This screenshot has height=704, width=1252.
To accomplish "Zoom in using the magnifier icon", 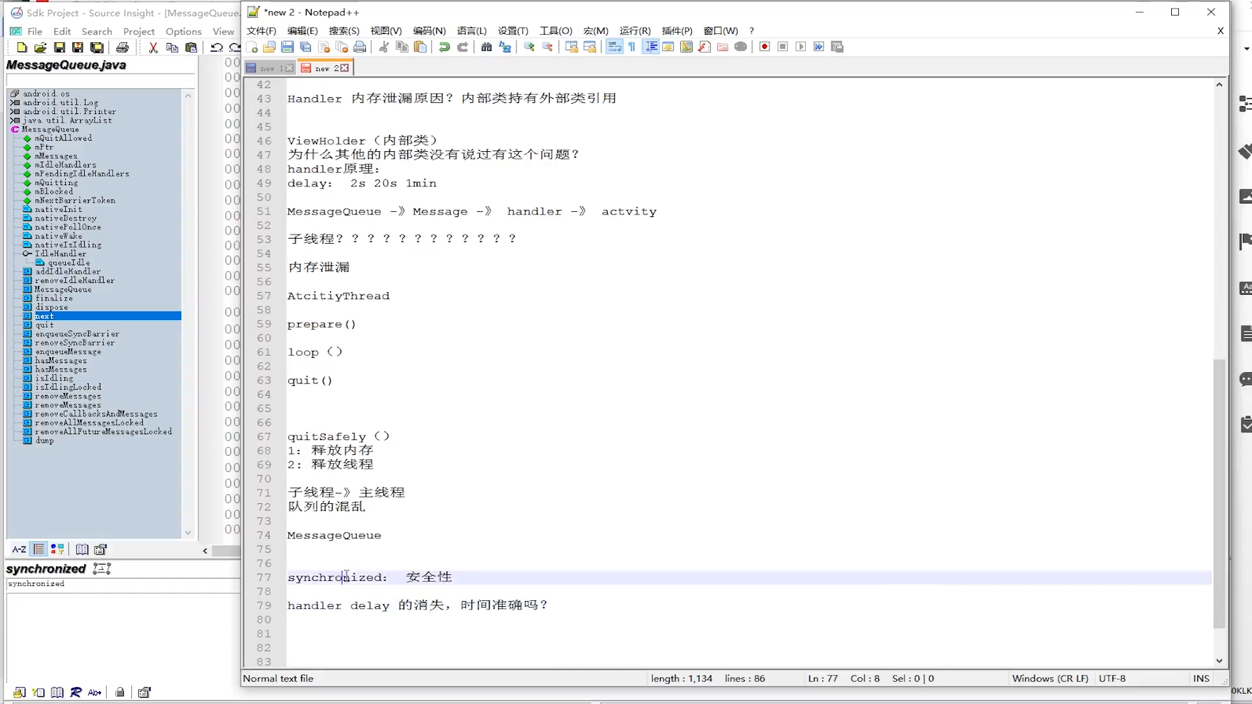I will pyautogui.click(x=528, y=46).
